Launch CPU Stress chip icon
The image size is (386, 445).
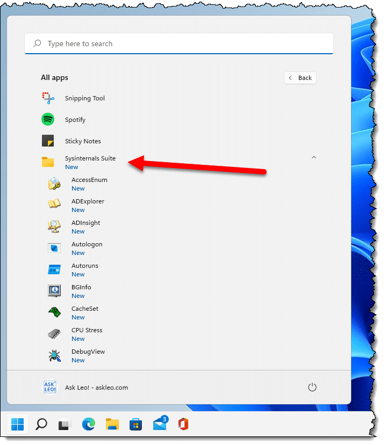click(54, 334)
